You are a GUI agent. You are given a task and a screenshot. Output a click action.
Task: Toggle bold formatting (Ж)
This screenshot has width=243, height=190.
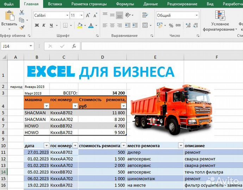[x=37, y=25]
